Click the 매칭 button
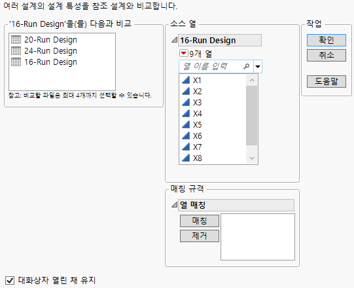 [200, 221]
